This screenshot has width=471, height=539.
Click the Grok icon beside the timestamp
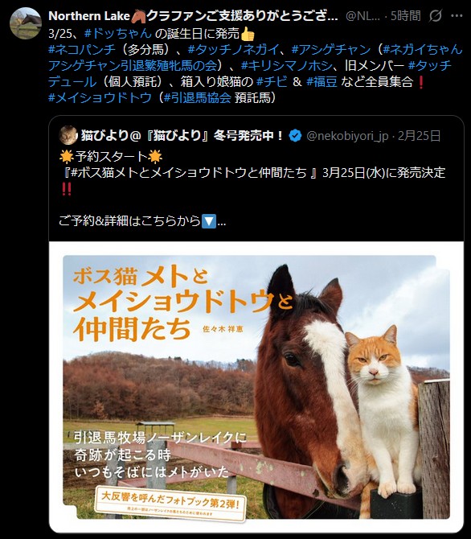tap(436, 16)
